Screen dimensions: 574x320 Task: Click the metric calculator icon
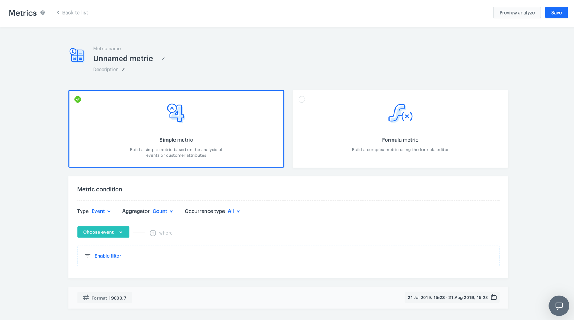coord(77,55)
